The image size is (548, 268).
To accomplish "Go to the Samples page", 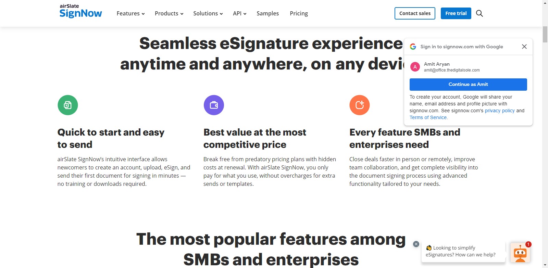I will coord(267,13).
